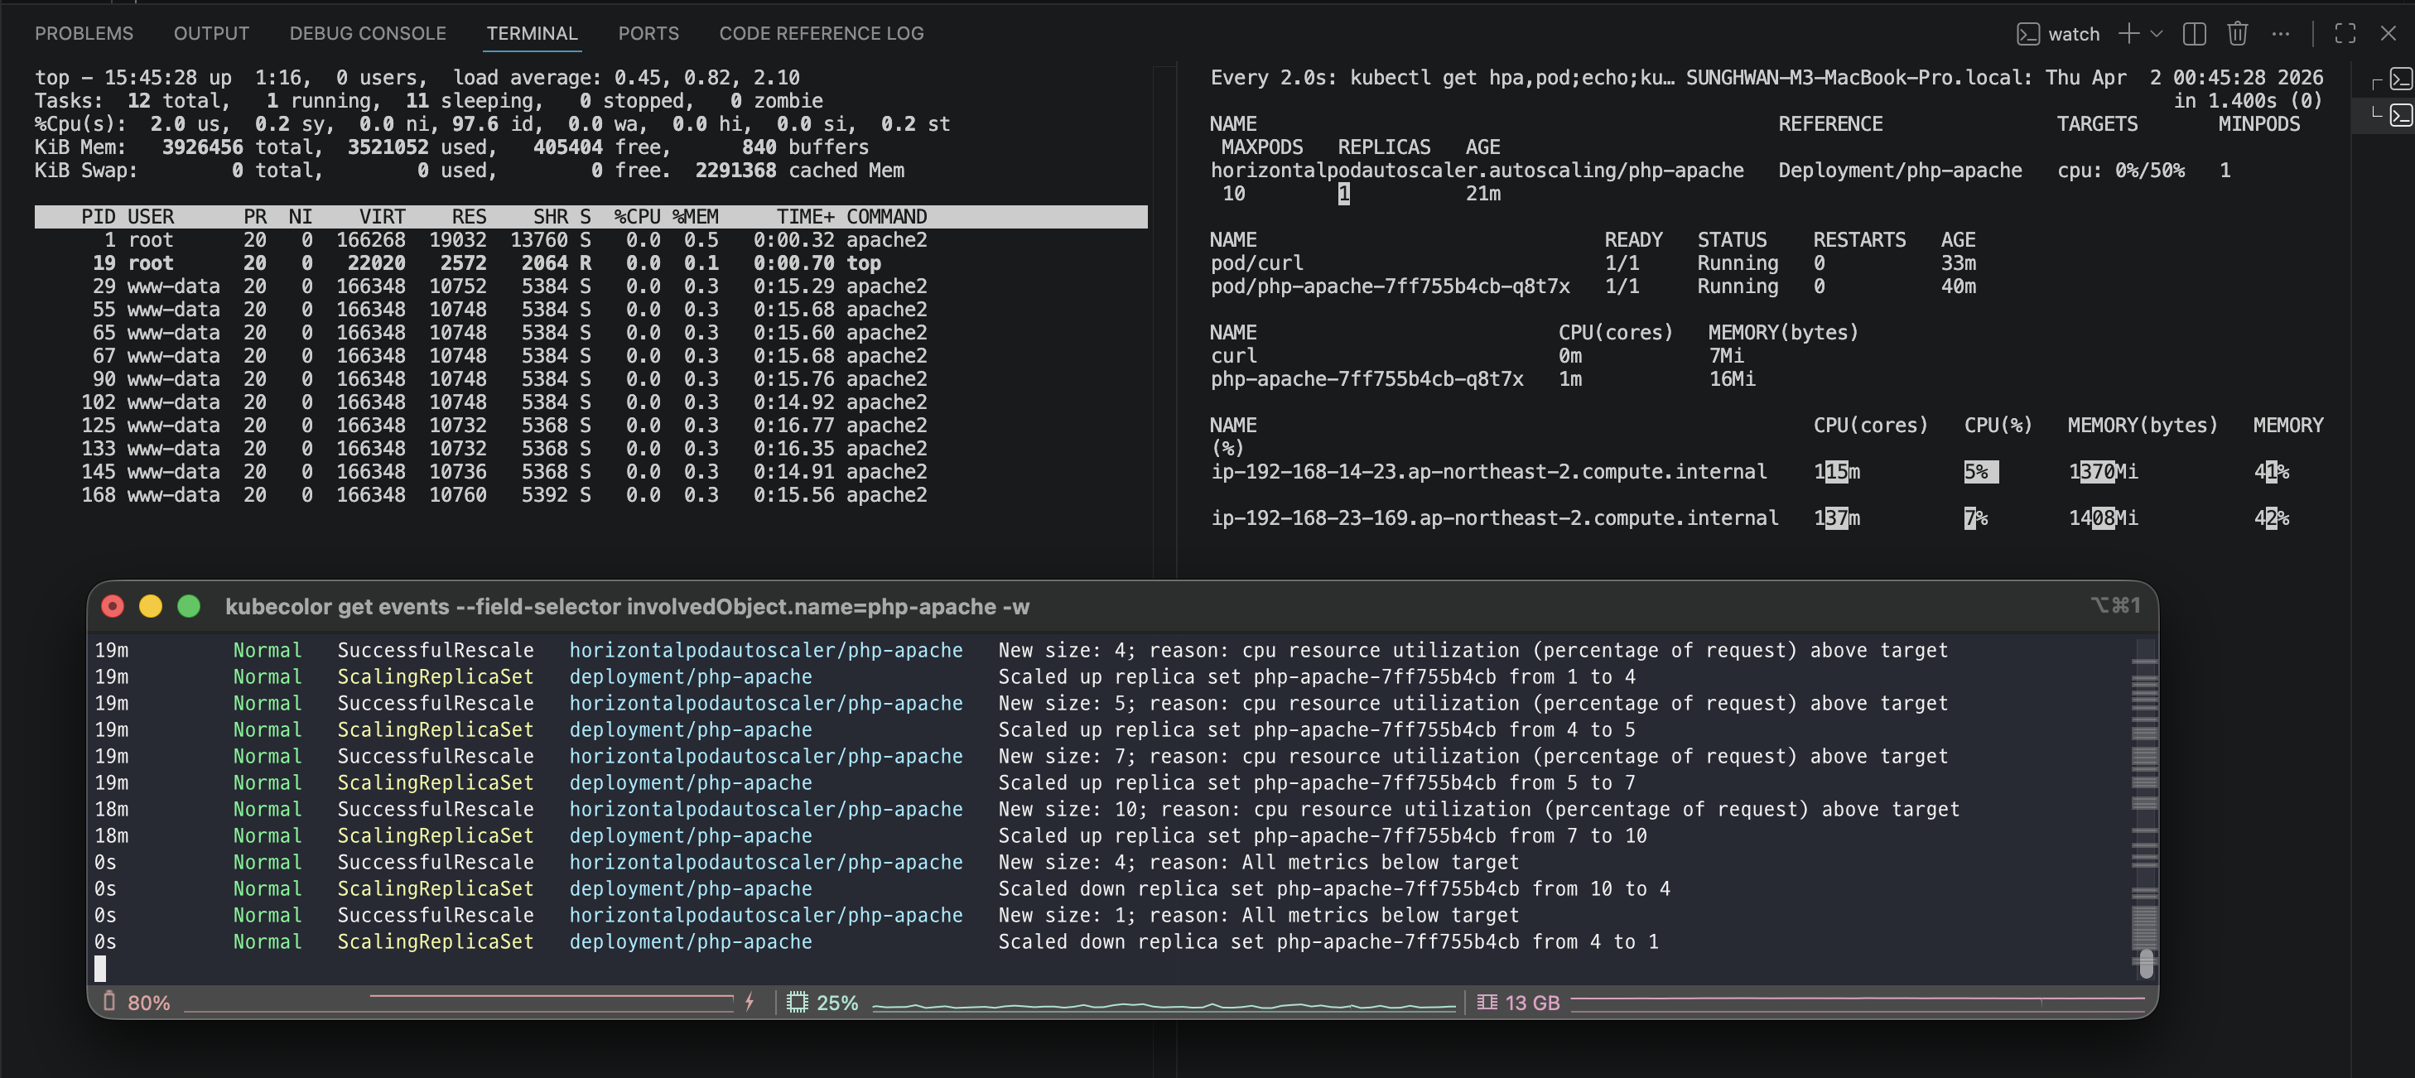Screen dimensions: 2415x1078
Task: Click highlighted replicas value 1
Action: coord(1343,194)
